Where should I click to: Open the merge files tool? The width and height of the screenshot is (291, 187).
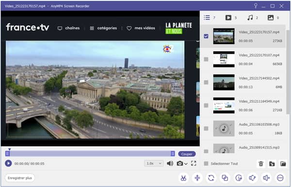pyautogui.click(x=225, y=178)
